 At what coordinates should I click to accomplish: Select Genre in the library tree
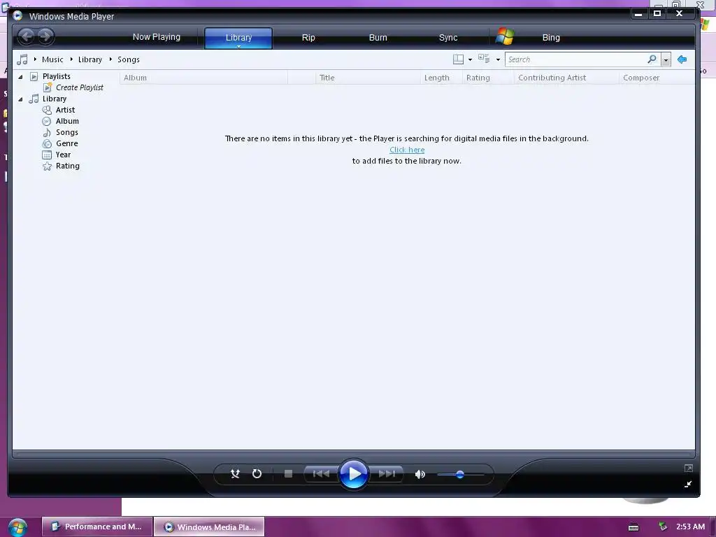[x=66, y=143]
